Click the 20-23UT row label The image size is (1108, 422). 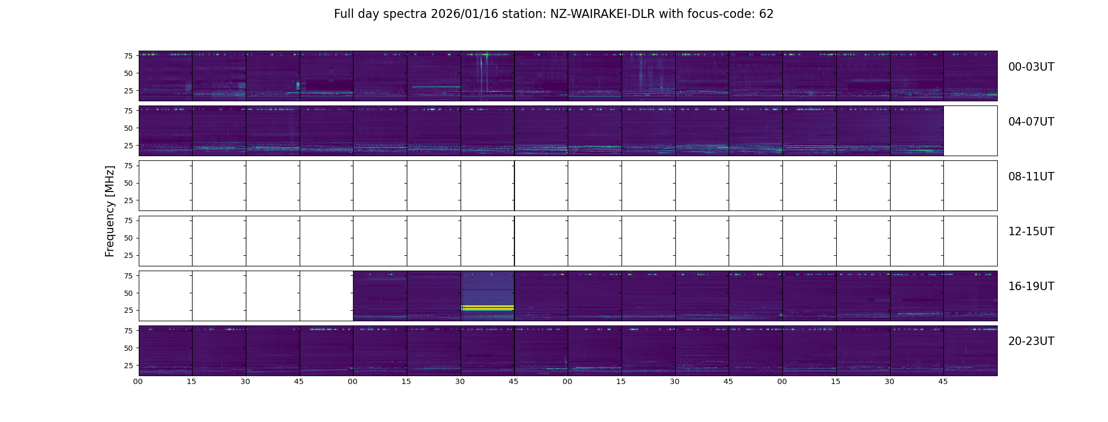(x=1031, y=341)
